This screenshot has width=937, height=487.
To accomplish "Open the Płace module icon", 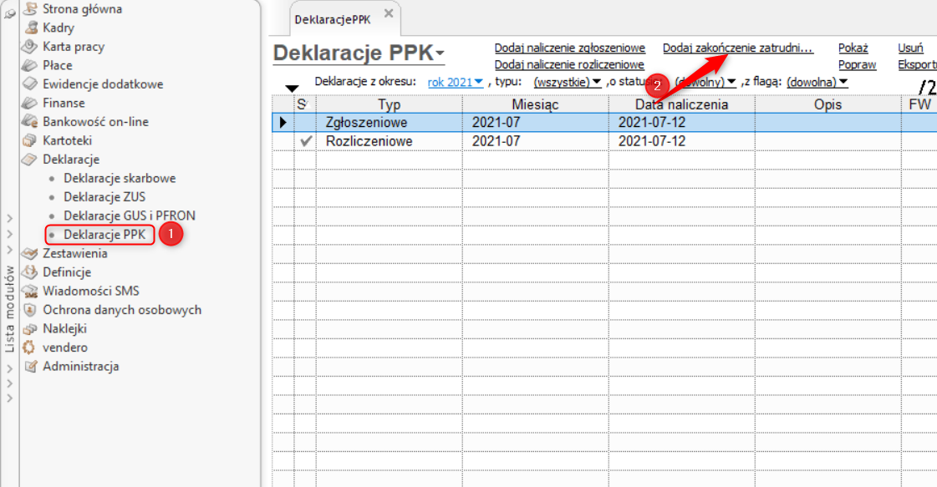I will 30,65.
